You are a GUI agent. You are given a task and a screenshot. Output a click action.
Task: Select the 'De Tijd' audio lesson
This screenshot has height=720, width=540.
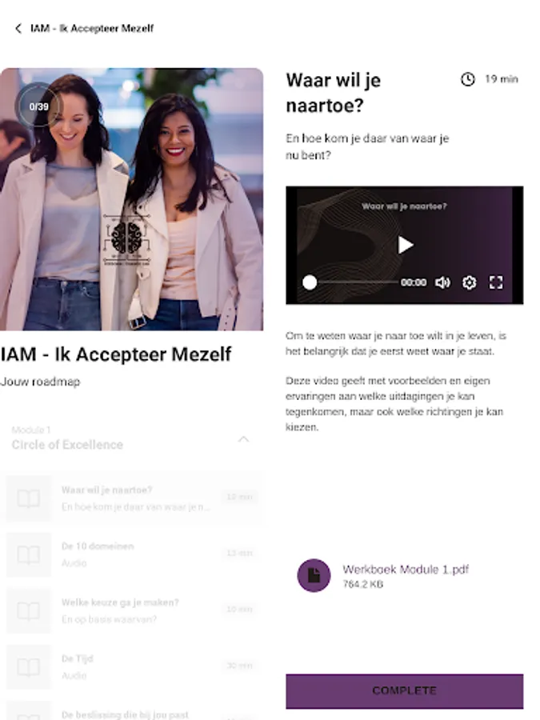point(133,666)
